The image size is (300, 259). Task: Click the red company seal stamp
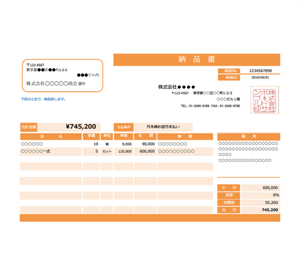[265, 100]
